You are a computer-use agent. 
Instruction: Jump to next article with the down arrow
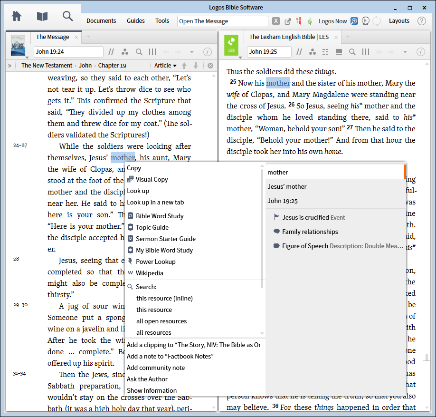pyautogui.click(x=196, y=66)
